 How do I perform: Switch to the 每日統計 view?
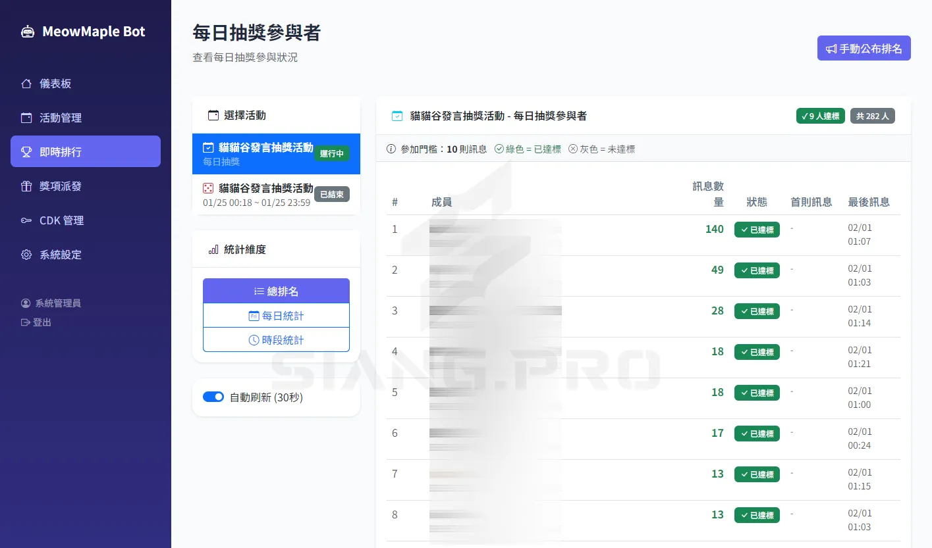(276, 315)
